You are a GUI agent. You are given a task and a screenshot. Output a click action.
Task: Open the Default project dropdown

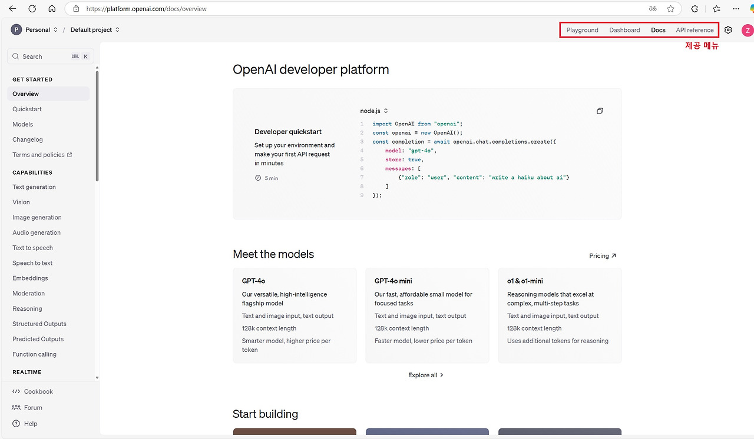[x=95, y=29]
